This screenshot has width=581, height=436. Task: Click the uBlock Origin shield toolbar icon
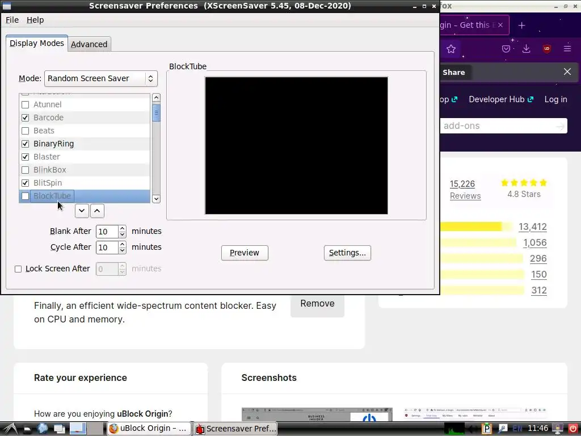(x=546, y=49)
